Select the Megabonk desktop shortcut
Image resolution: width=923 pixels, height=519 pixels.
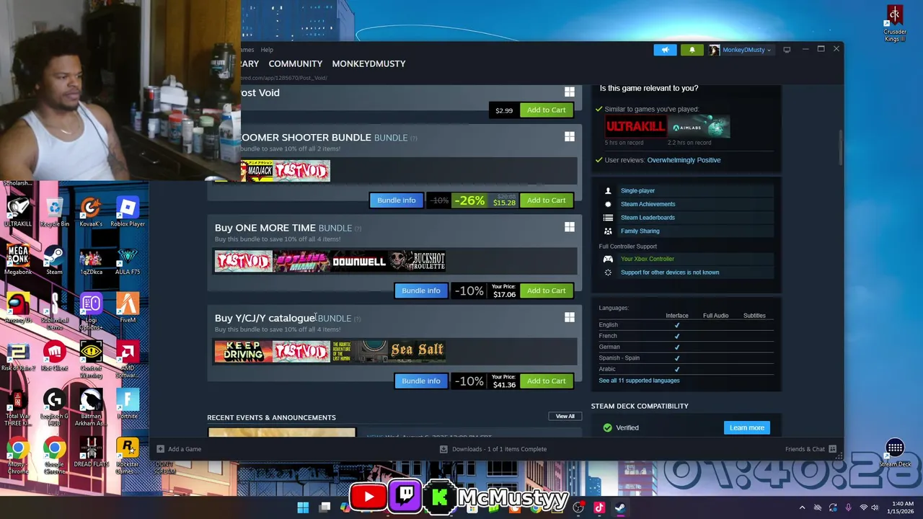[18, 261]
